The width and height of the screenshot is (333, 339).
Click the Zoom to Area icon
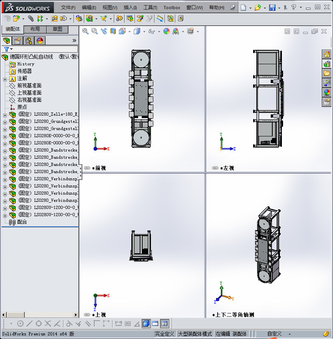[x=94, y=32]
